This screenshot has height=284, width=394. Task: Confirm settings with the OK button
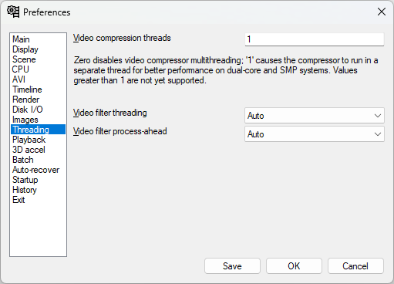click(x=294, y=266)
